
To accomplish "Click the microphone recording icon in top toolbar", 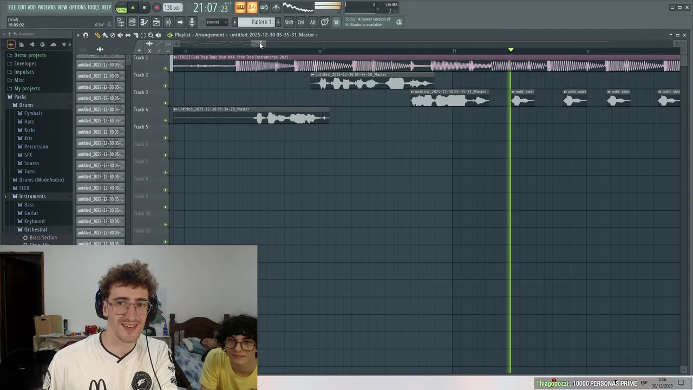I will (192, 22).
